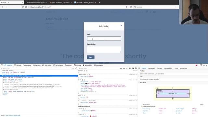
Task: Open the Accessibility tab
Action: pos(87,65)
